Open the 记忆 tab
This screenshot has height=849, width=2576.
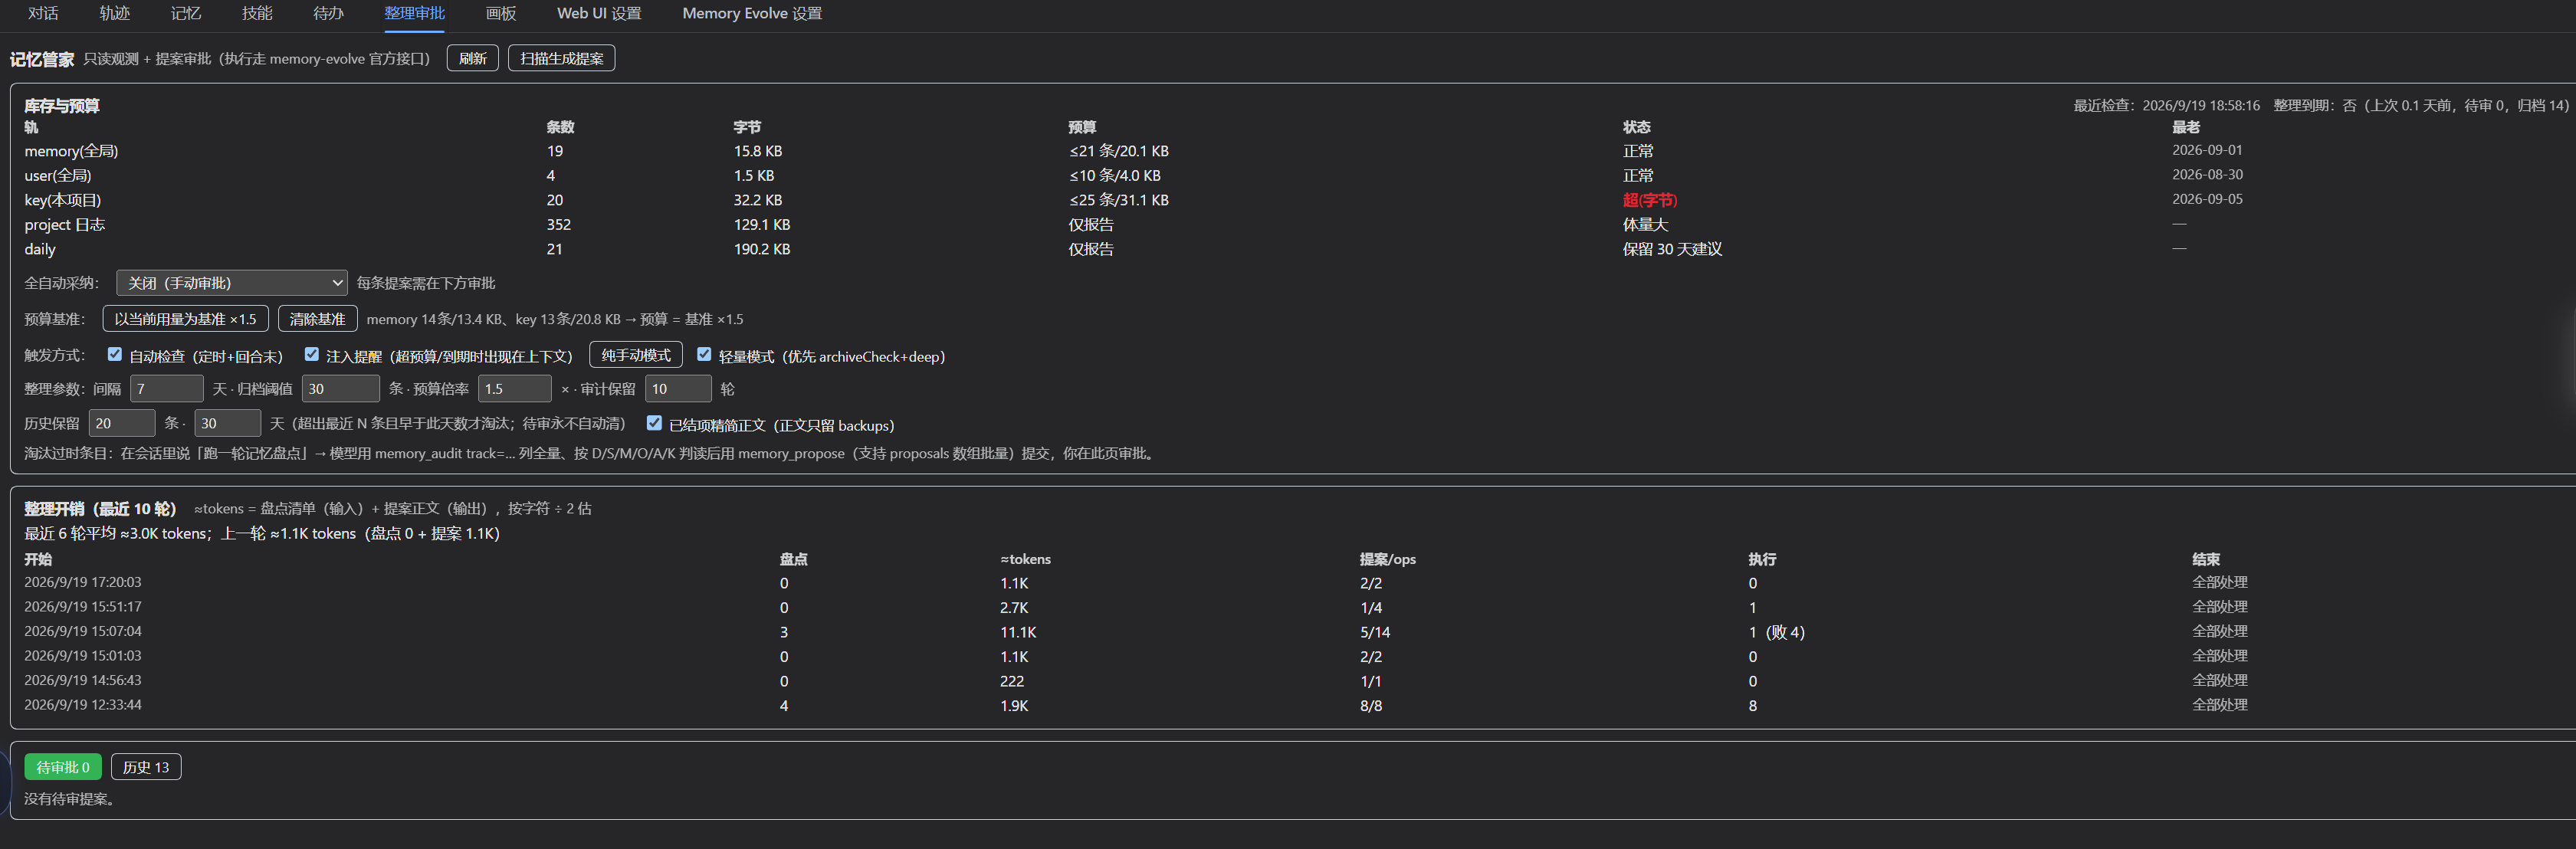[x=186, y=13]
